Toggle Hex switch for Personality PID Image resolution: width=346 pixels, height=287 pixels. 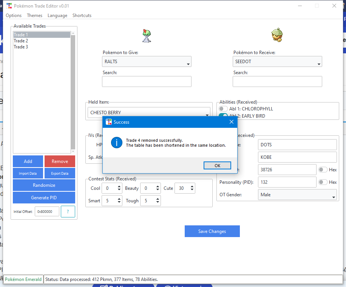323,182
